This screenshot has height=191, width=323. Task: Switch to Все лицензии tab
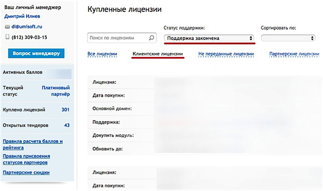(102, 54)
